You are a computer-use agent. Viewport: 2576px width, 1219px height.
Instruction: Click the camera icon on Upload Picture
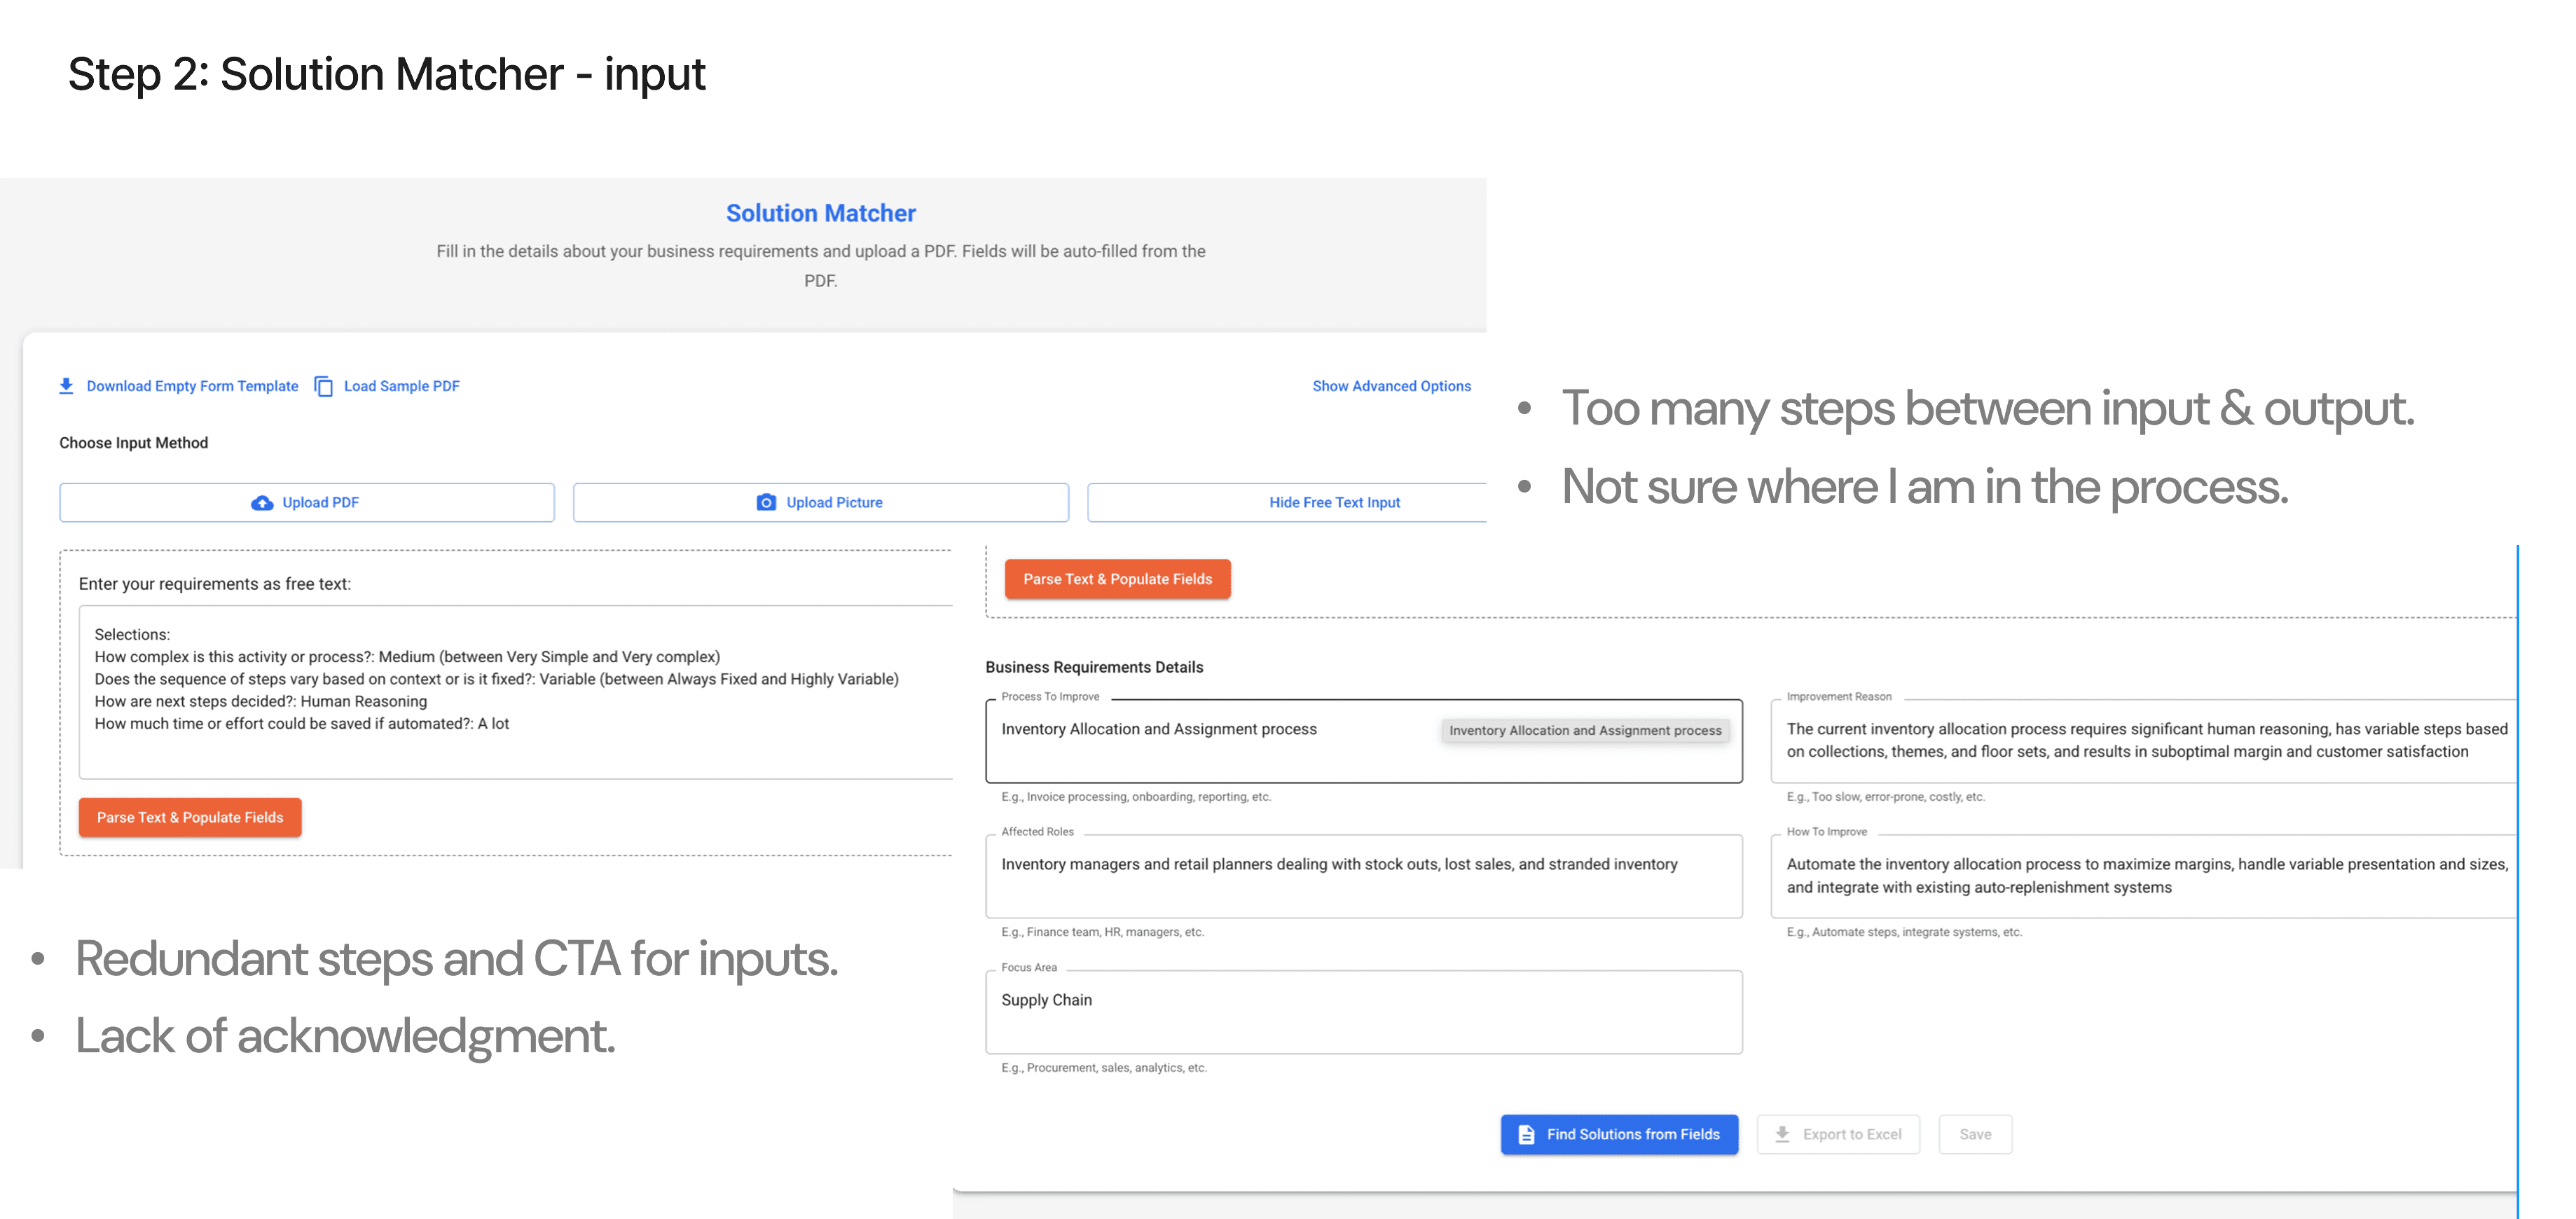(766, 503)
